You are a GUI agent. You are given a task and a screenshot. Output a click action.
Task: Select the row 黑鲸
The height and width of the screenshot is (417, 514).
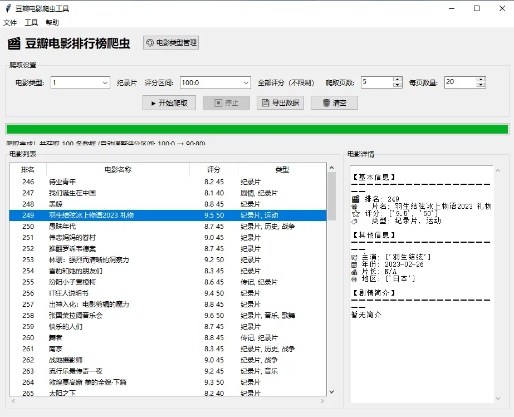(168, 204)
